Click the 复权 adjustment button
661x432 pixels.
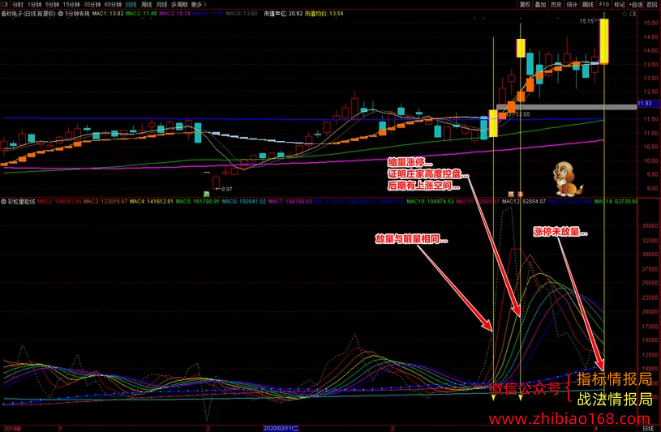coord(525,4)
